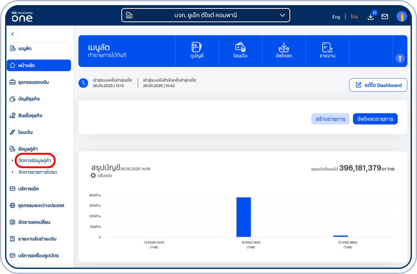Select ธุรกรรมของฉัน in sidebar

[x=33, y=82]
